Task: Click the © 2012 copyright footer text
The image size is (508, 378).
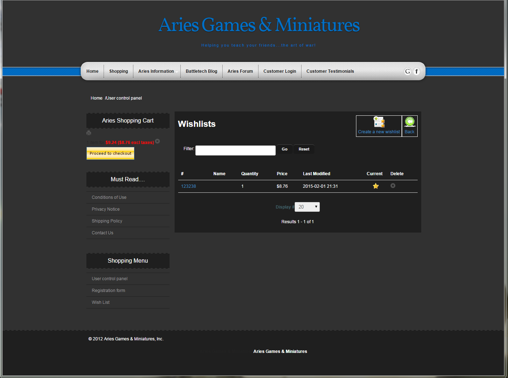Action: coord(126,339)
